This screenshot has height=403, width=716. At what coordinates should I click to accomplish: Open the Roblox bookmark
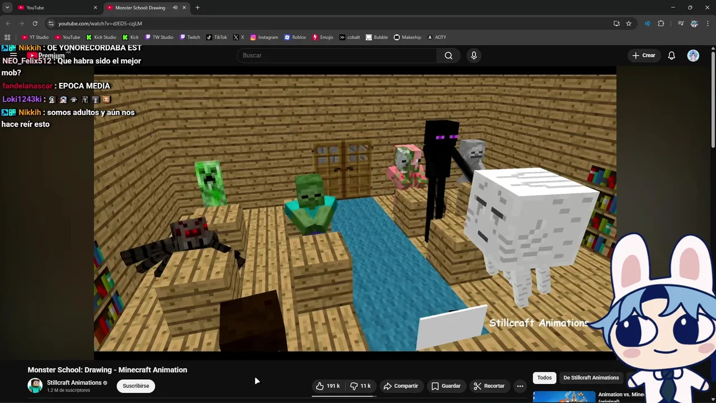click(x=295, y=37)
